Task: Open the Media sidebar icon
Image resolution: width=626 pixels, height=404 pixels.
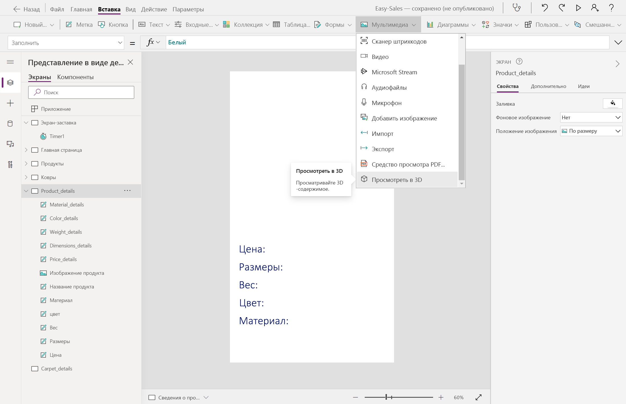Action: coord(10,144)
